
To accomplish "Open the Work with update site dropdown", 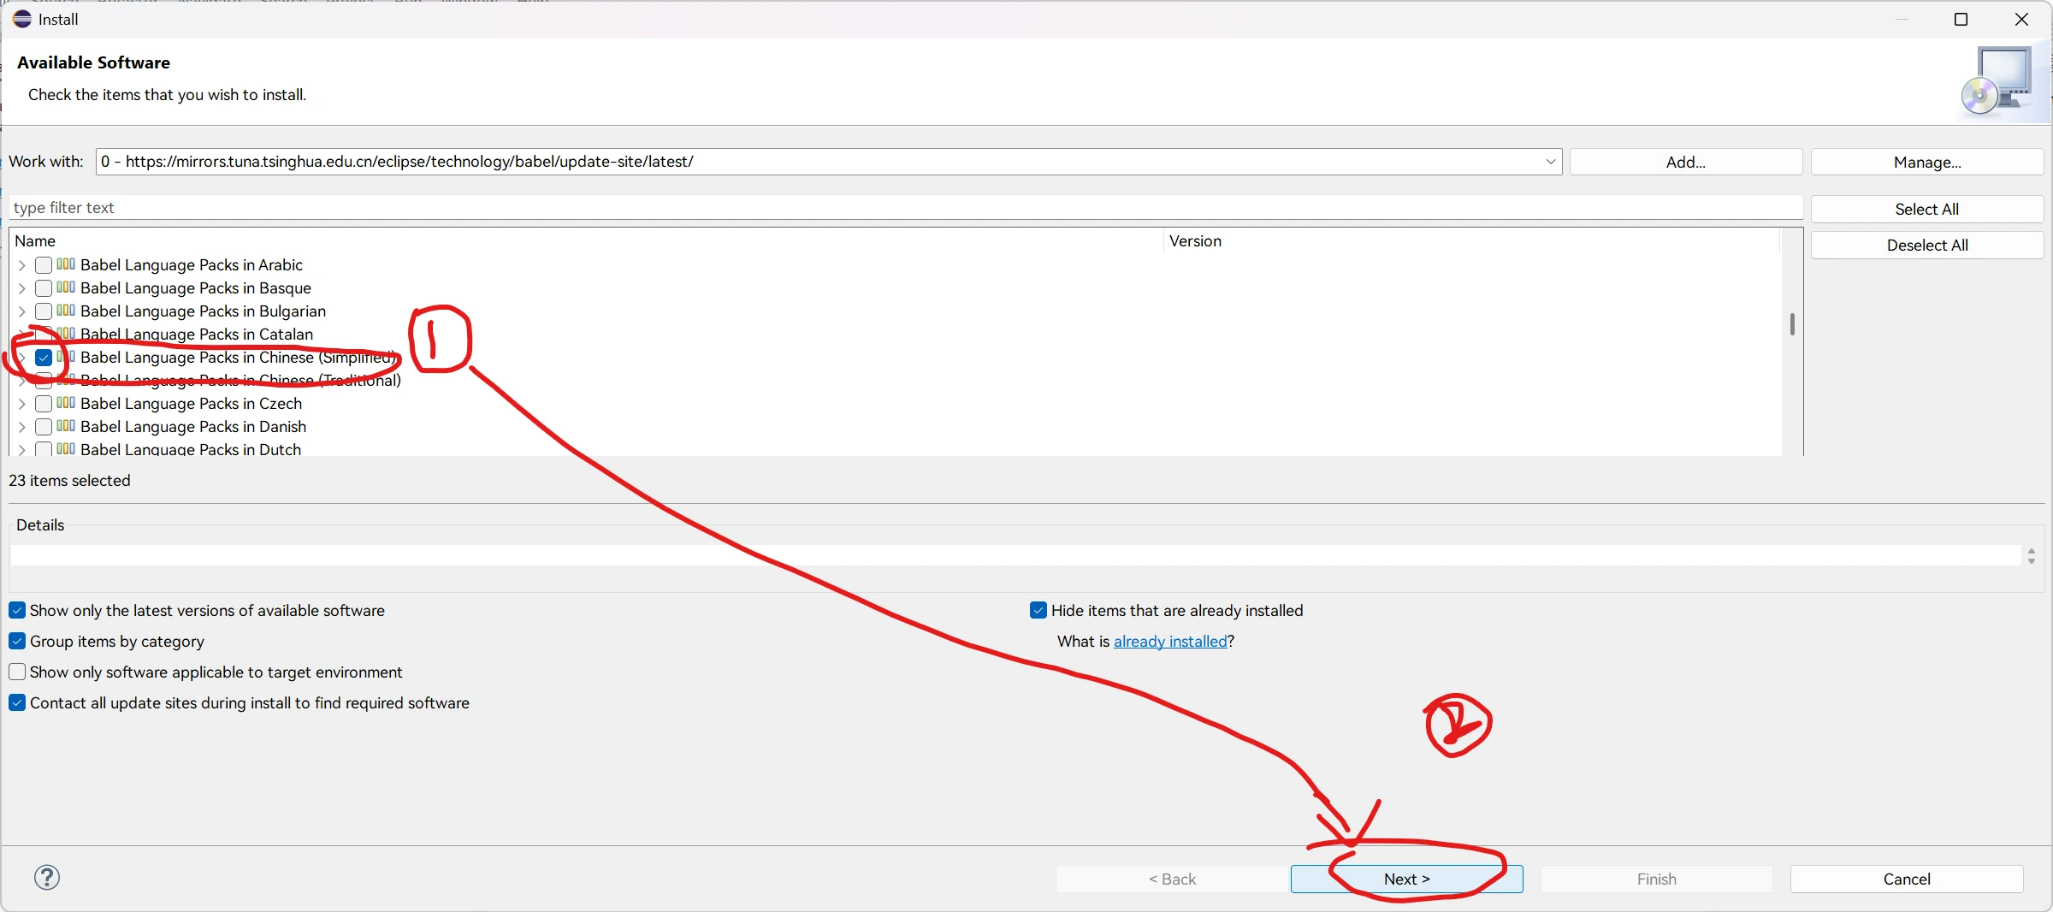I will coord(1550,162).
